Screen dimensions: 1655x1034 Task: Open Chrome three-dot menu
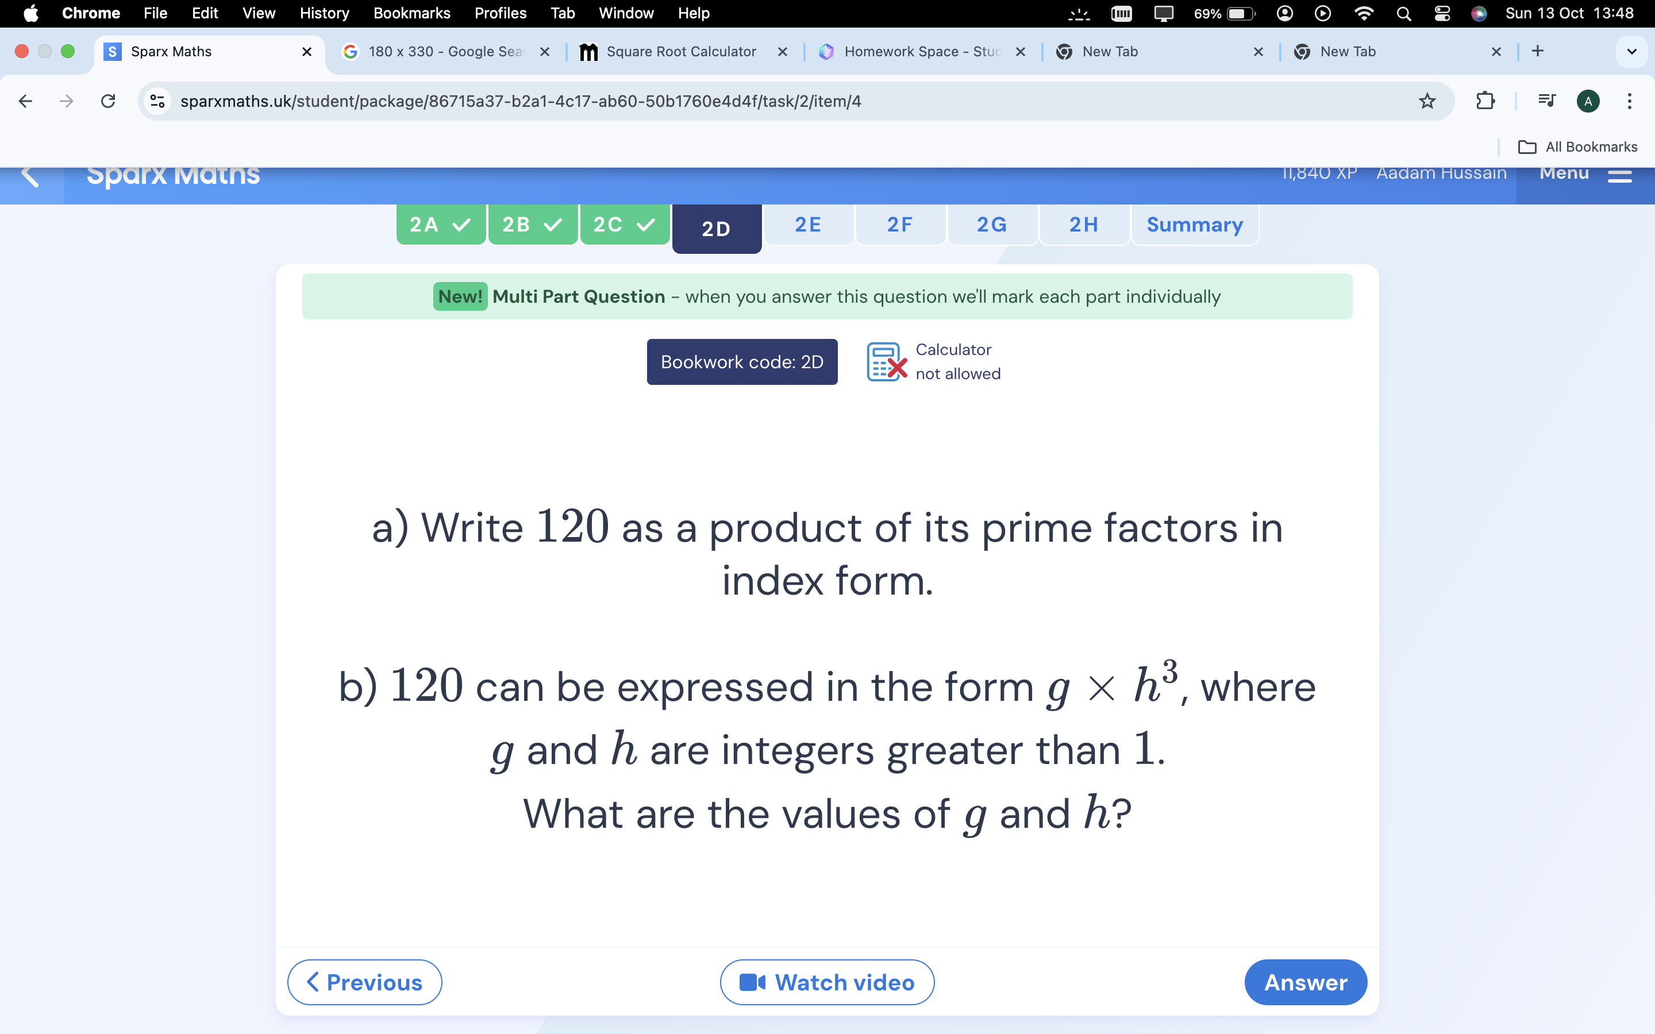1630,101
